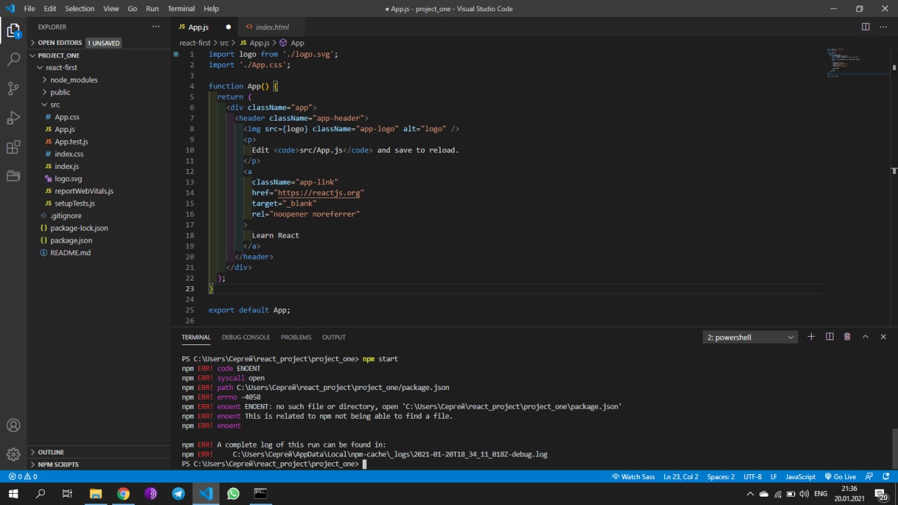The width and height of the screenshot is (898, 505).
Task: Open the Source Control view
Action: (x=13, y=88)
